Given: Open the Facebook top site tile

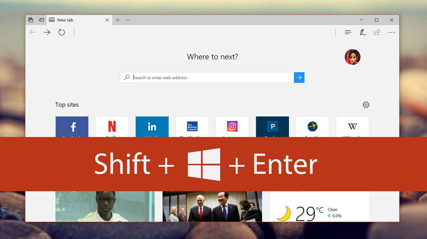Looking at the screenshot, I should pos(72,127).
